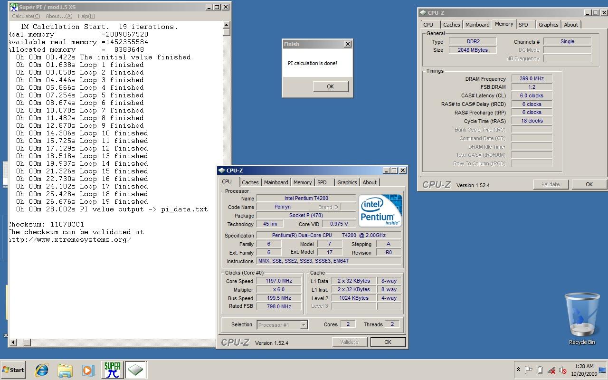Click the taskbar clock showing 1:28 AM
Image resolution: width=608 pixels, height=380 pixels.
click(x=584, y=370)
